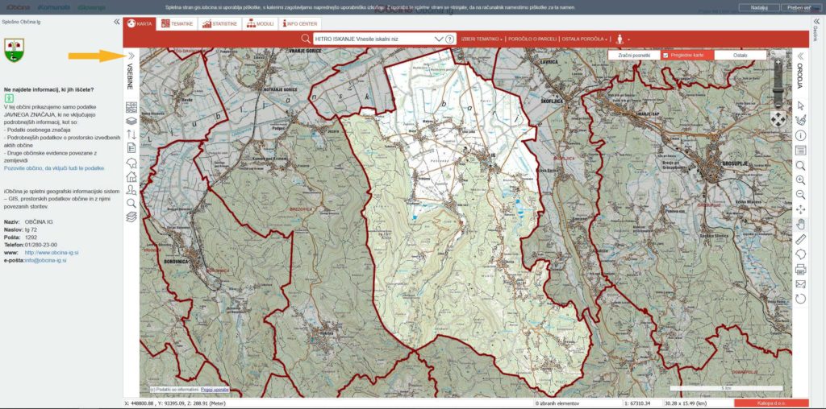Screen dimensions: 826x409
Task: Select the Ostalo base map option
Action: tap(740, 56)
